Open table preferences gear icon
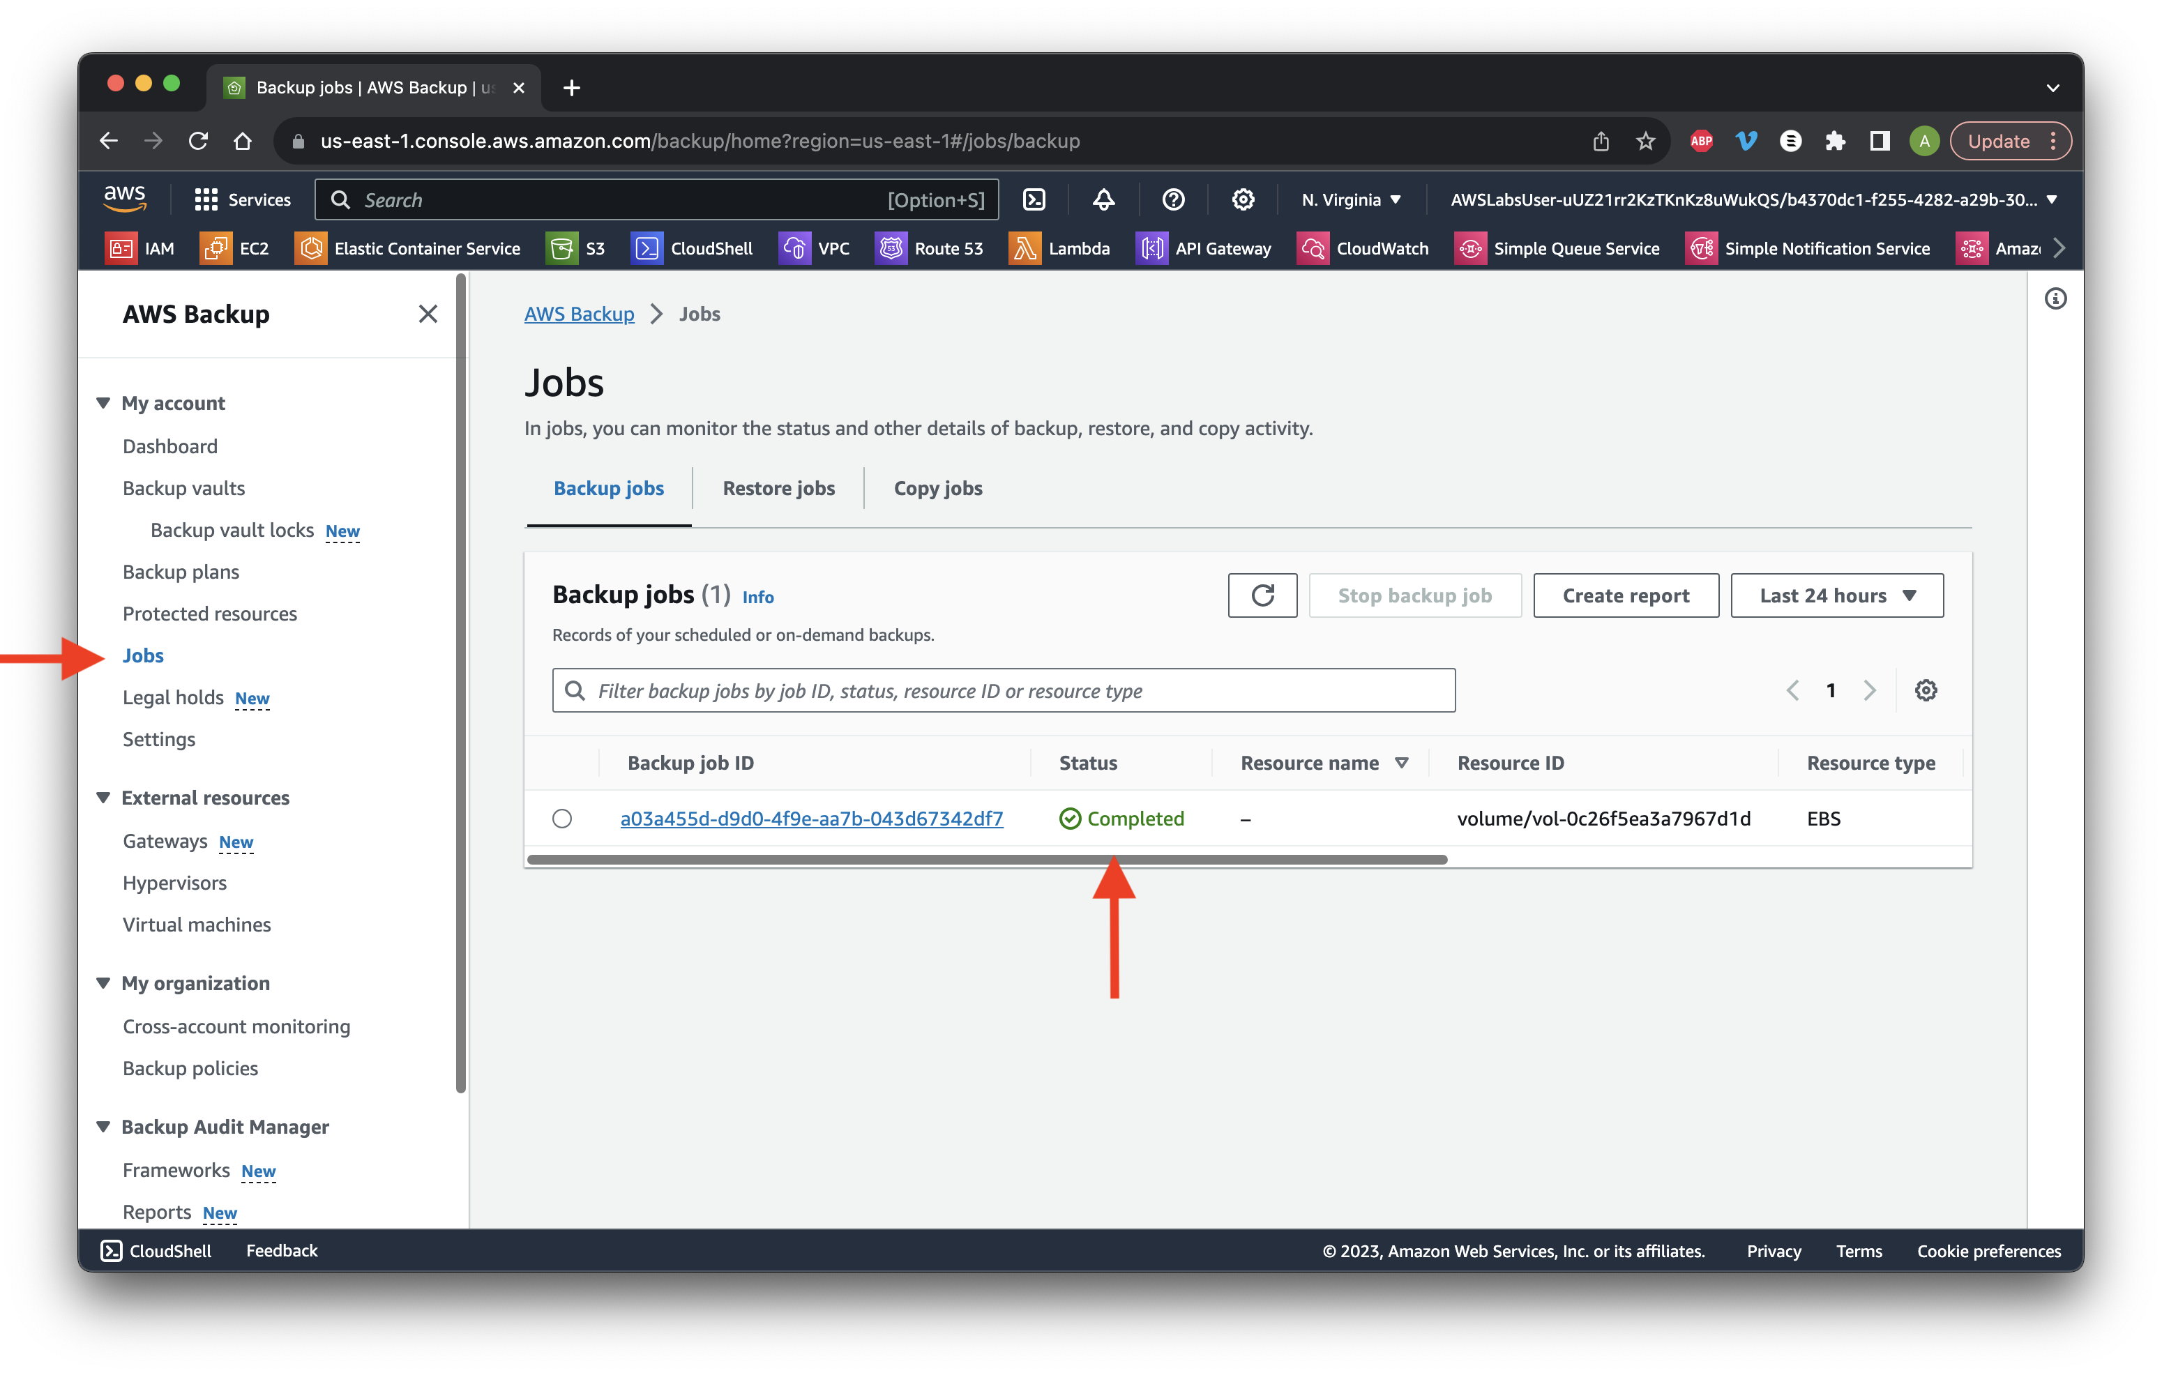 1925,690
